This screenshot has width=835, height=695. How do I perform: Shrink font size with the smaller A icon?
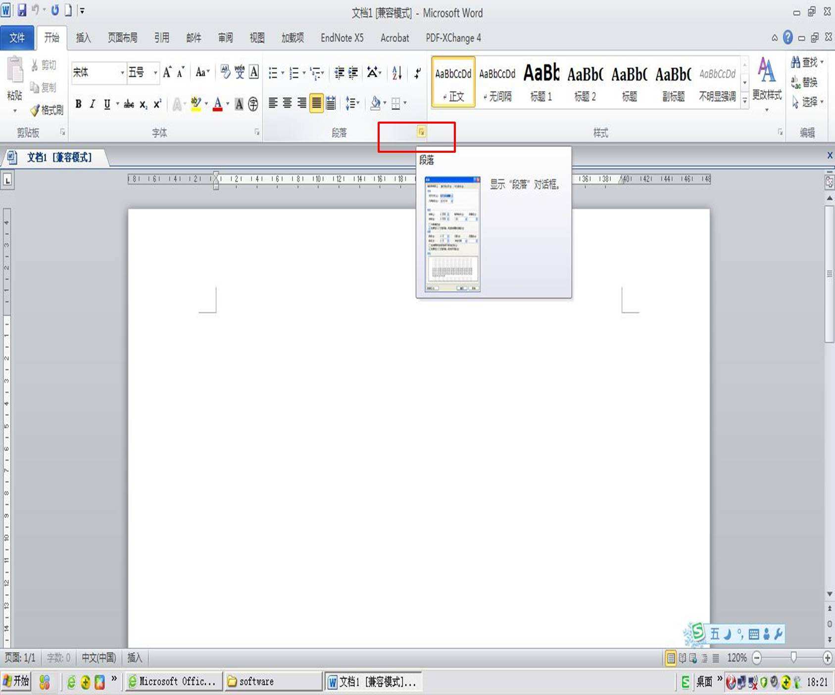pyautogui.click(x=181, y=73)
